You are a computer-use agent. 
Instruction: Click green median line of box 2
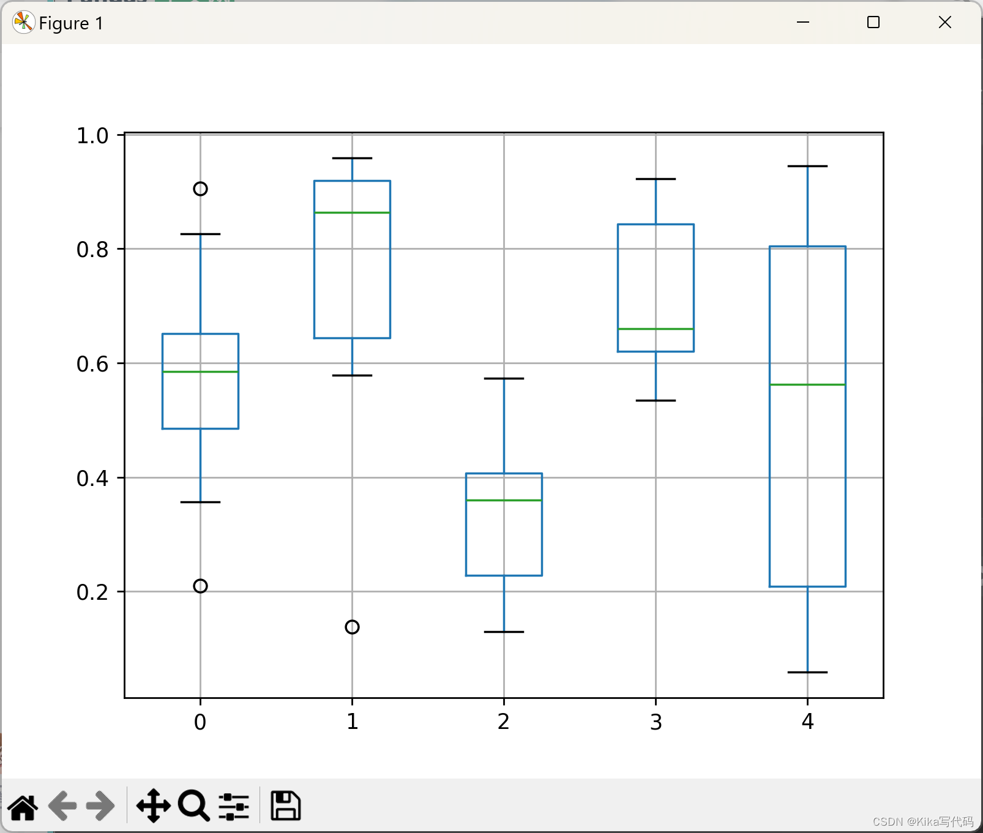pos(504,500)
